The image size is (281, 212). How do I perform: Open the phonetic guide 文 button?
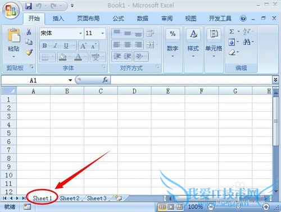click(x=96, y=57)
